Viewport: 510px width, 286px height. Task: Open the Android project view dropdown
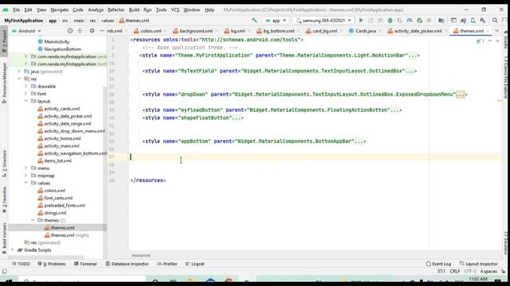tap(26, 31)
